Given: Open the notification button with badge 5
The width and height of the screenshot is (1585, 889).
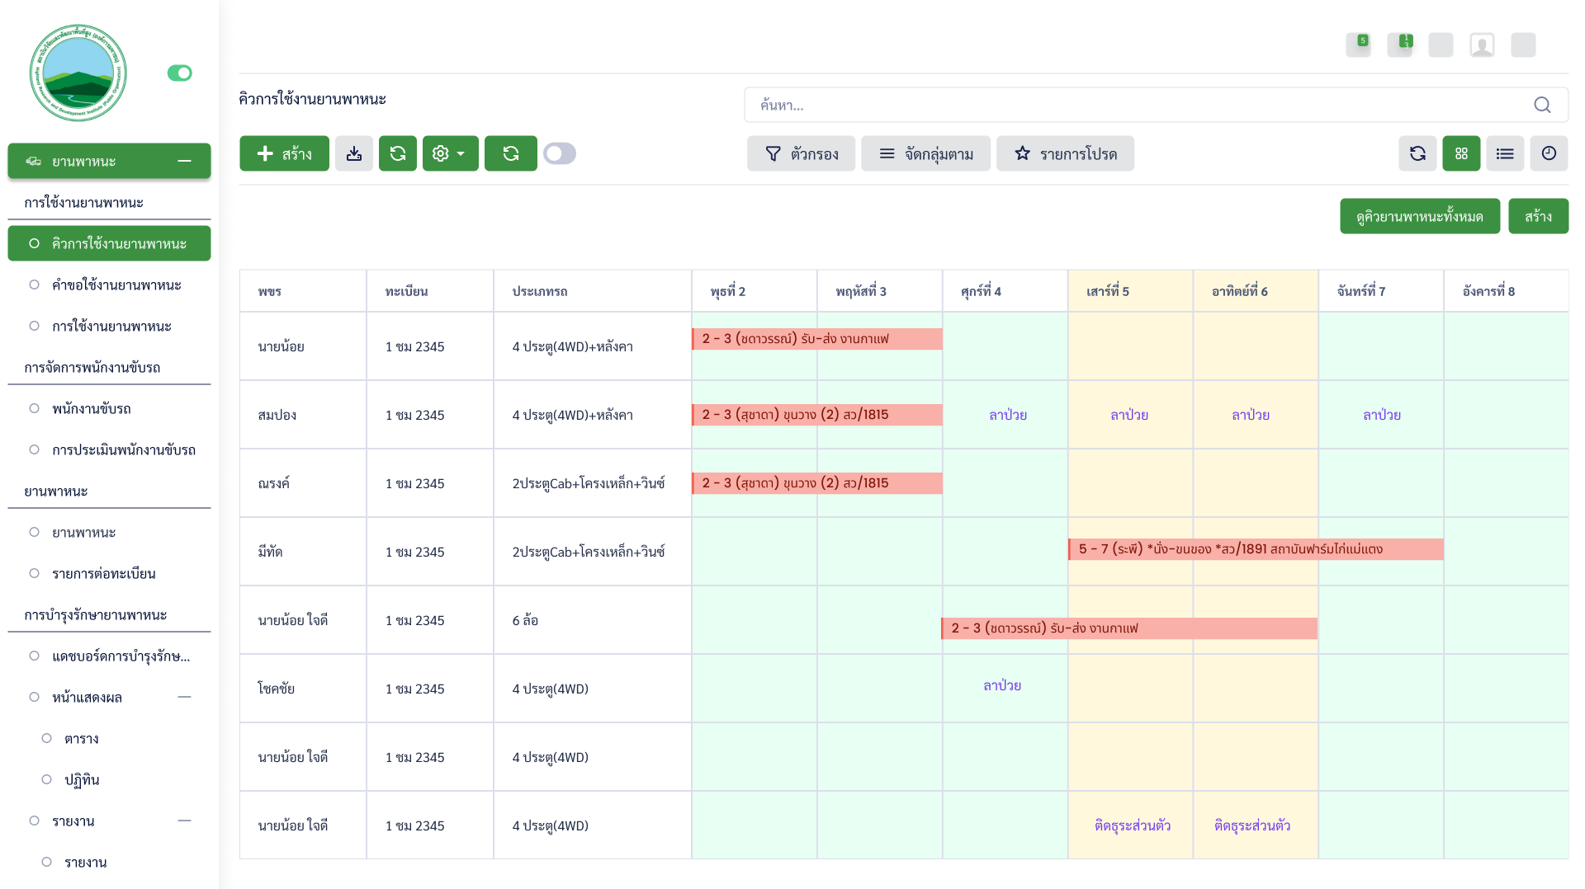Looking at the screenshot, I should (x=1357, y=45).
